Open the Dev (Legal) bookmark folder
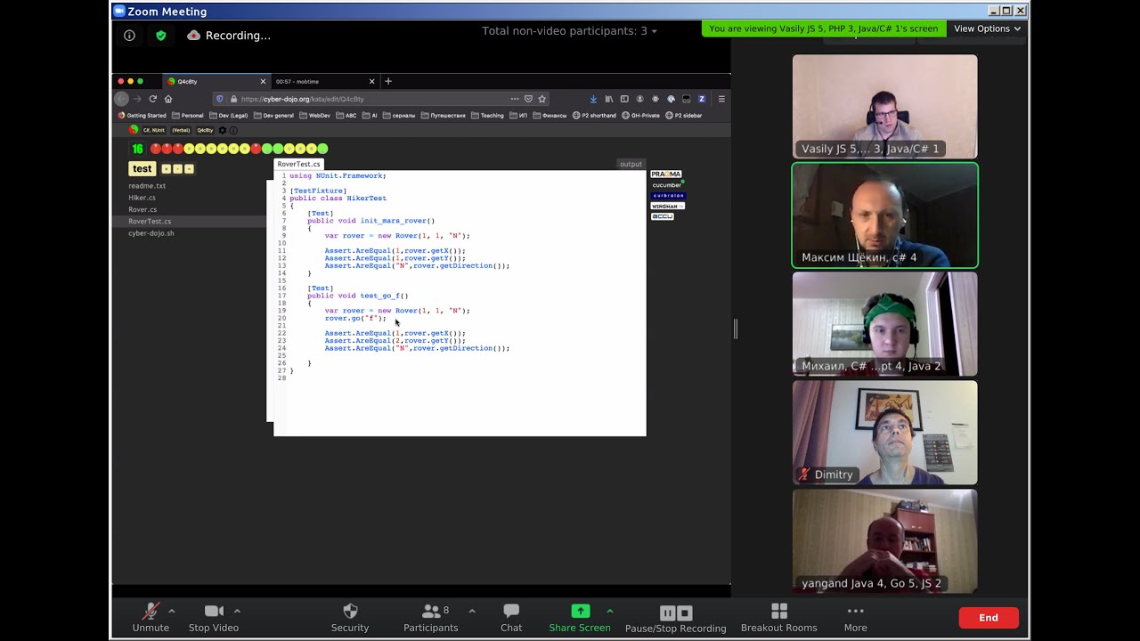1140x641 pixels. [x=228, y=115]
